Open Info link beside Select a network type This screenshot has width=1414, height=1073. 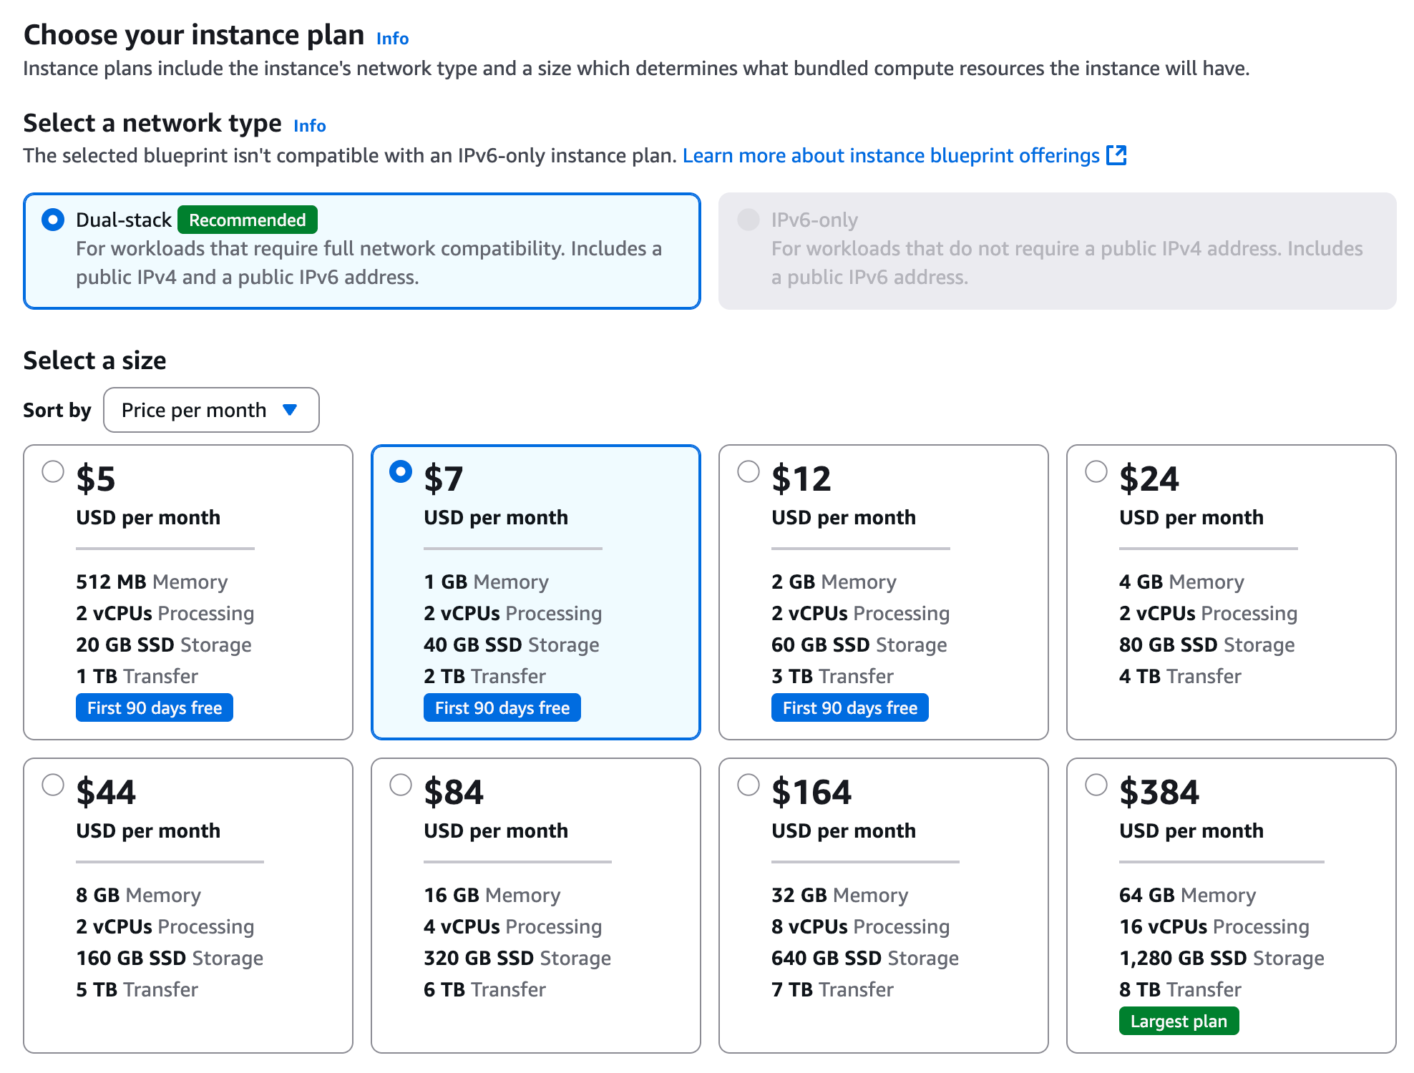tap(309, 126)
